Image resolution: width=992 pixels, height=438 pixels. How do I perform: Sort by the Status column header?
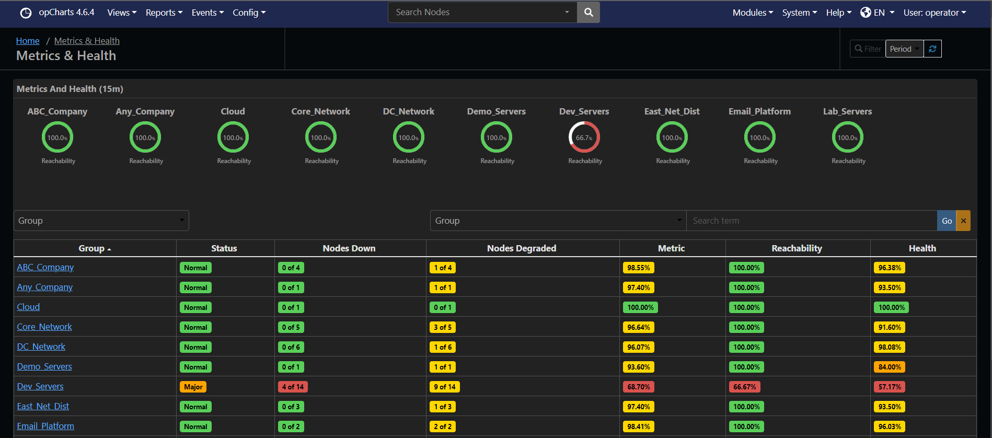click(x=224, y=248)
